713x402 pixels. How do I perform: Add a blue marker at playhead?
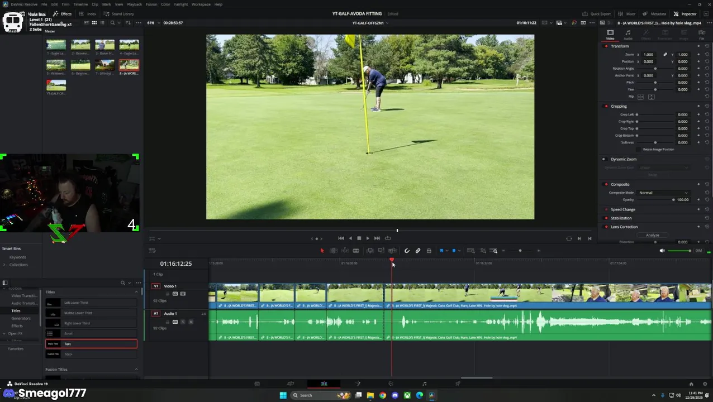tap(454, 251)
